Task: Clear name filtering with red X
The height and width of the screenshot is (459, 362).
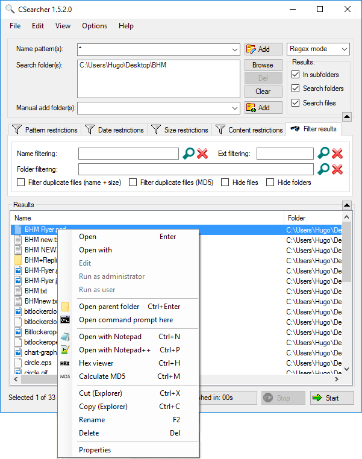Action: pyautogui.click(x=202, y=154)
